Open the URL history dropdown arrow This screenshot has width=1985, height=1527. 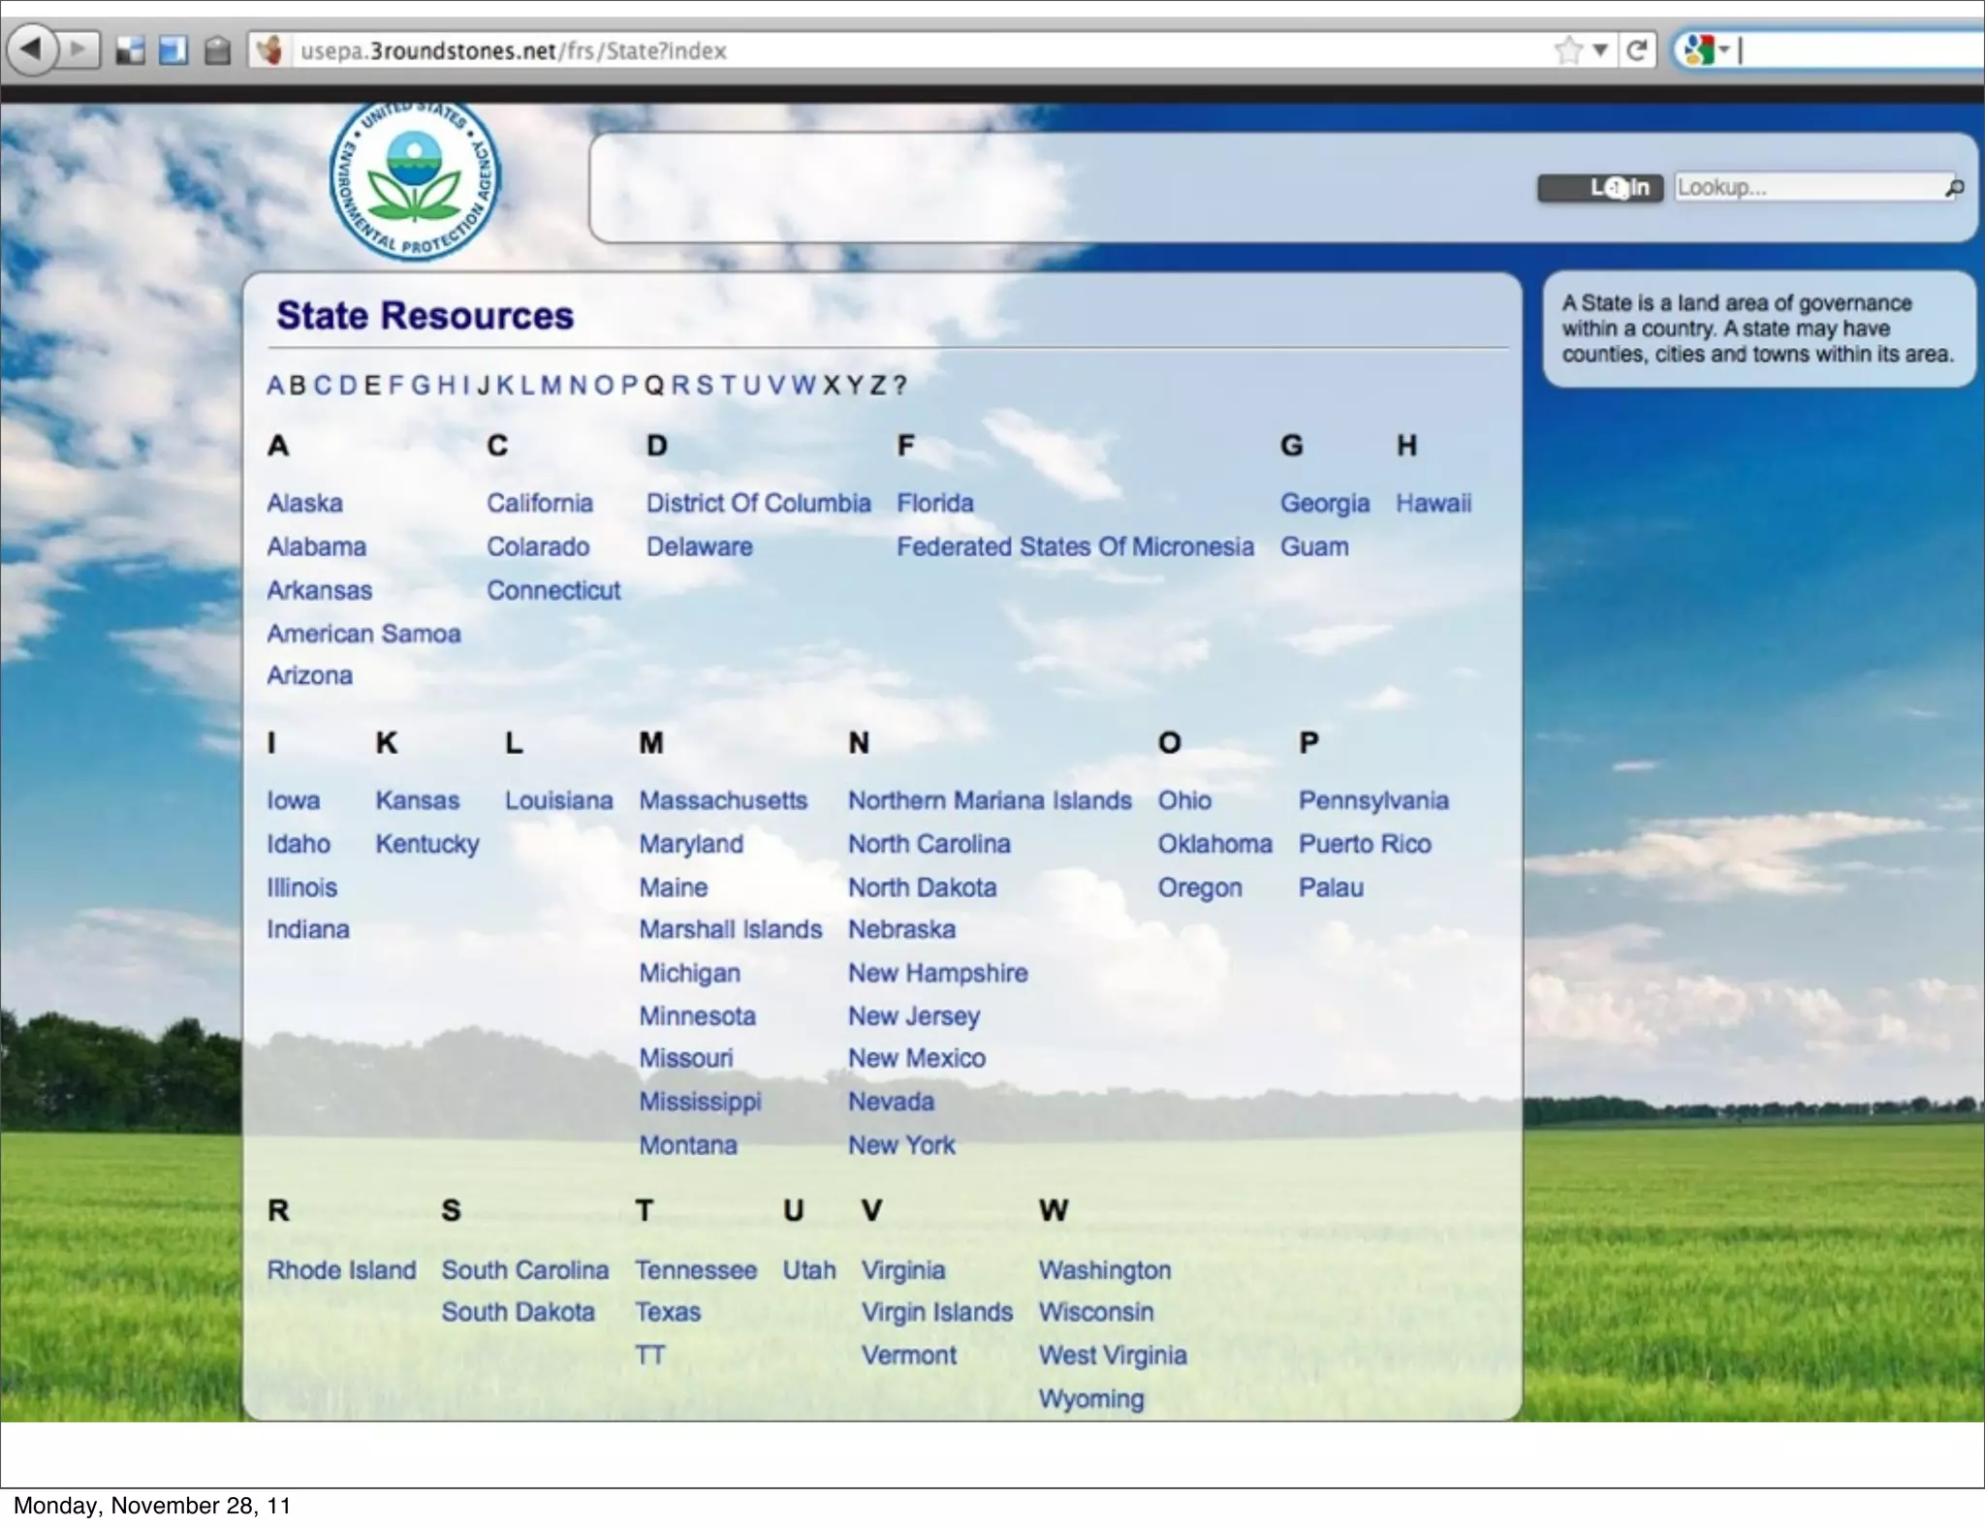point(1600,50)
